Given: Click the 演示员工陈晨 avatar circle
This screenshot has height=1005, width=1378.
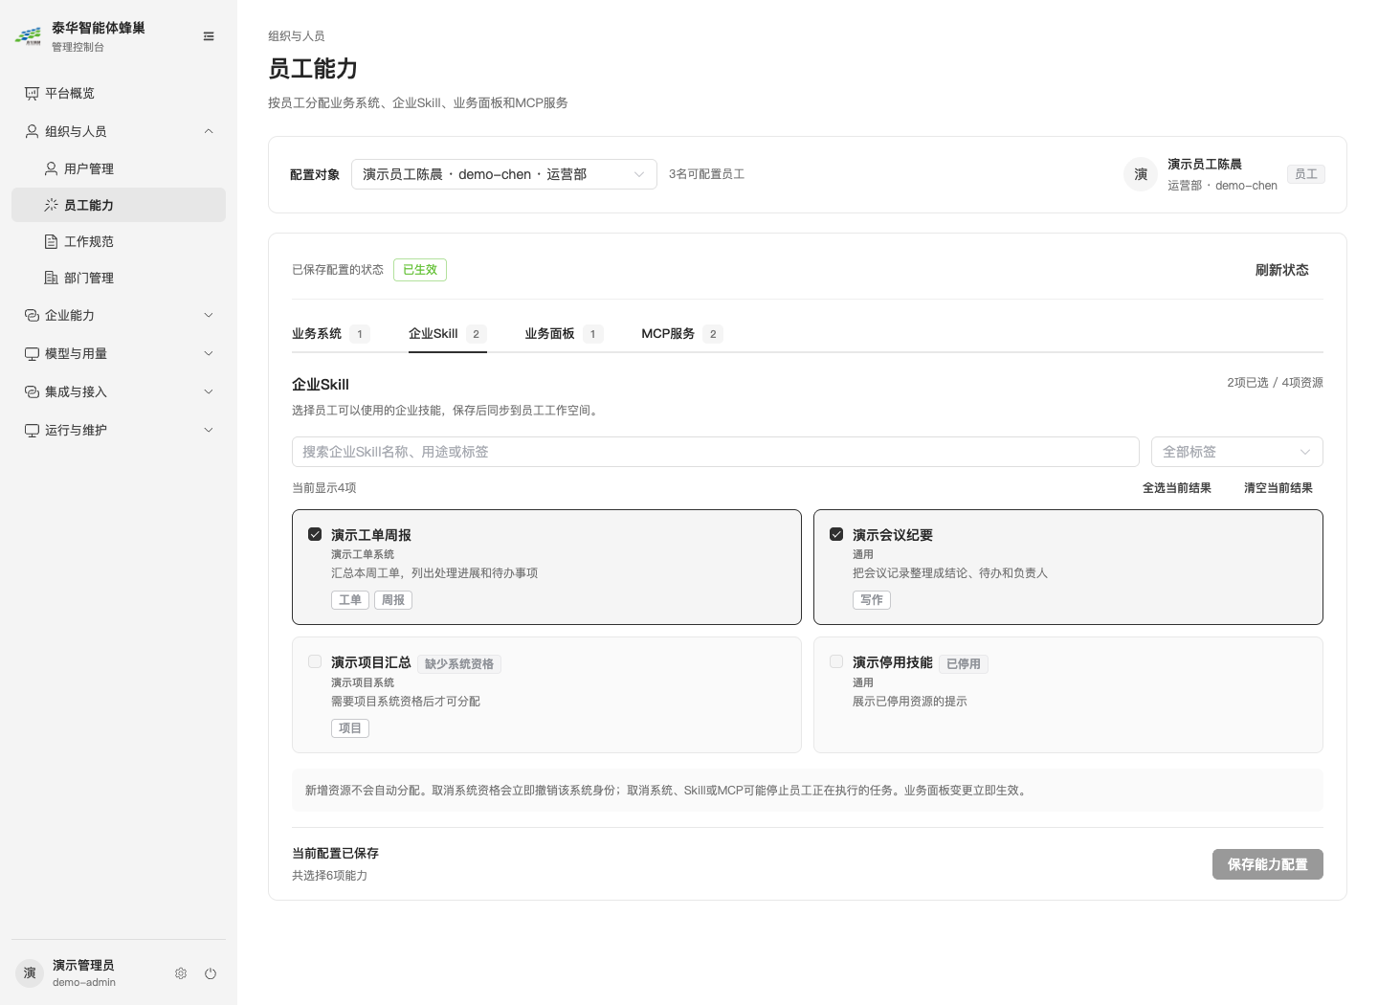Looking at the screenshot, I should click(x=1141, y=174).
